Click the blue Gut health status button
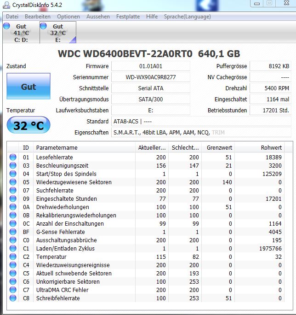Image resolution: width=296 pixels, height=315 pixels. pyautogui.click(x=28, y=87)
